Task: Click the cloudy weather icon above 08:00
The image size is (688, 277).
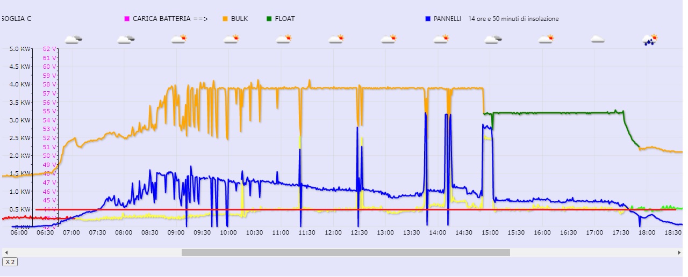Action: point(126,39)
